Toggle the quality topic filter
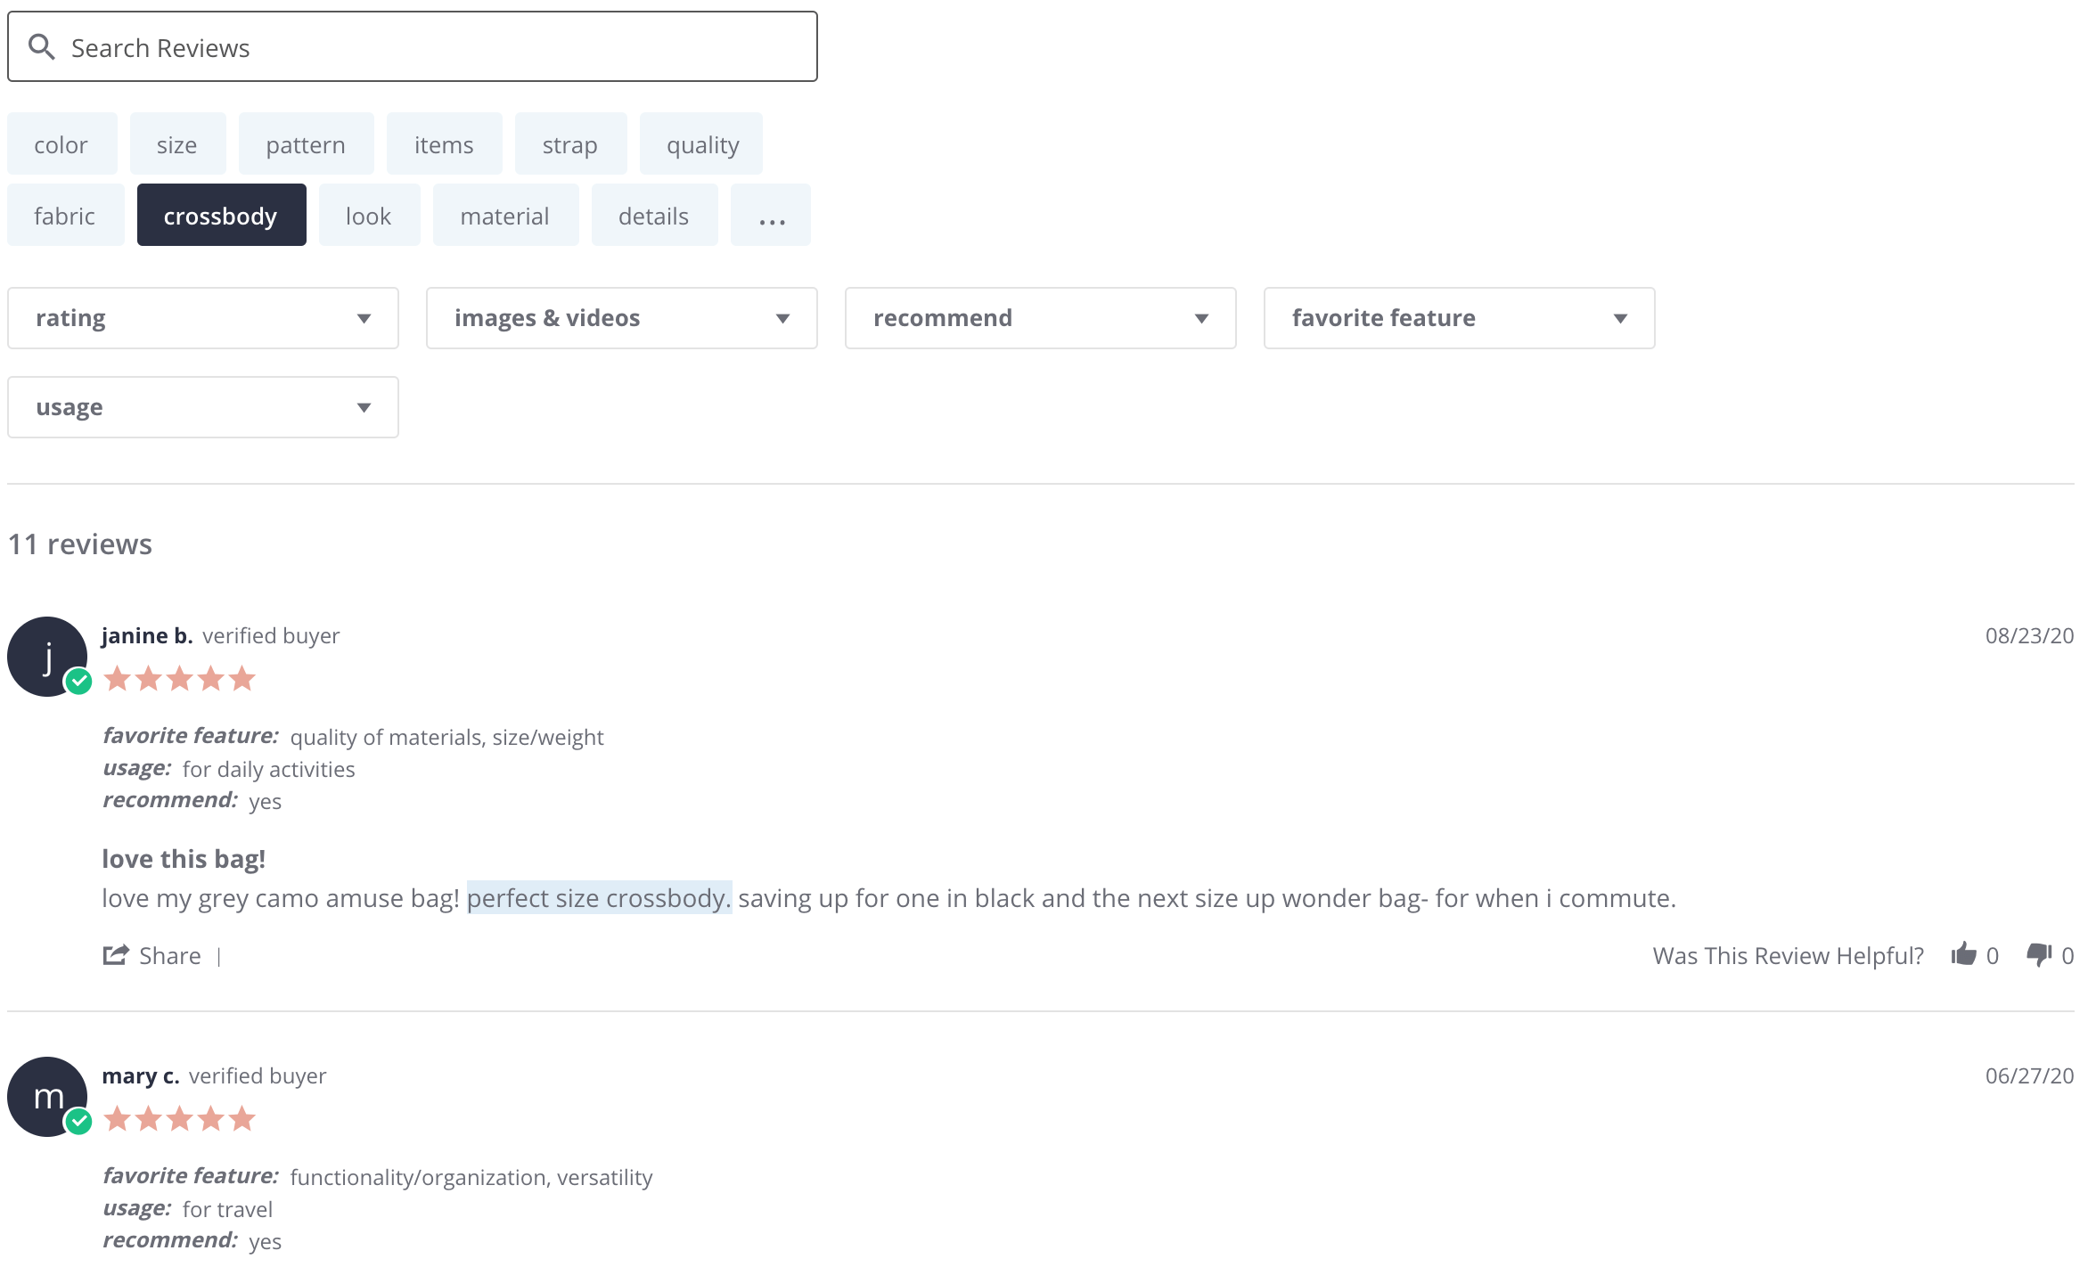2096x1267 pixels. (702, 144)
